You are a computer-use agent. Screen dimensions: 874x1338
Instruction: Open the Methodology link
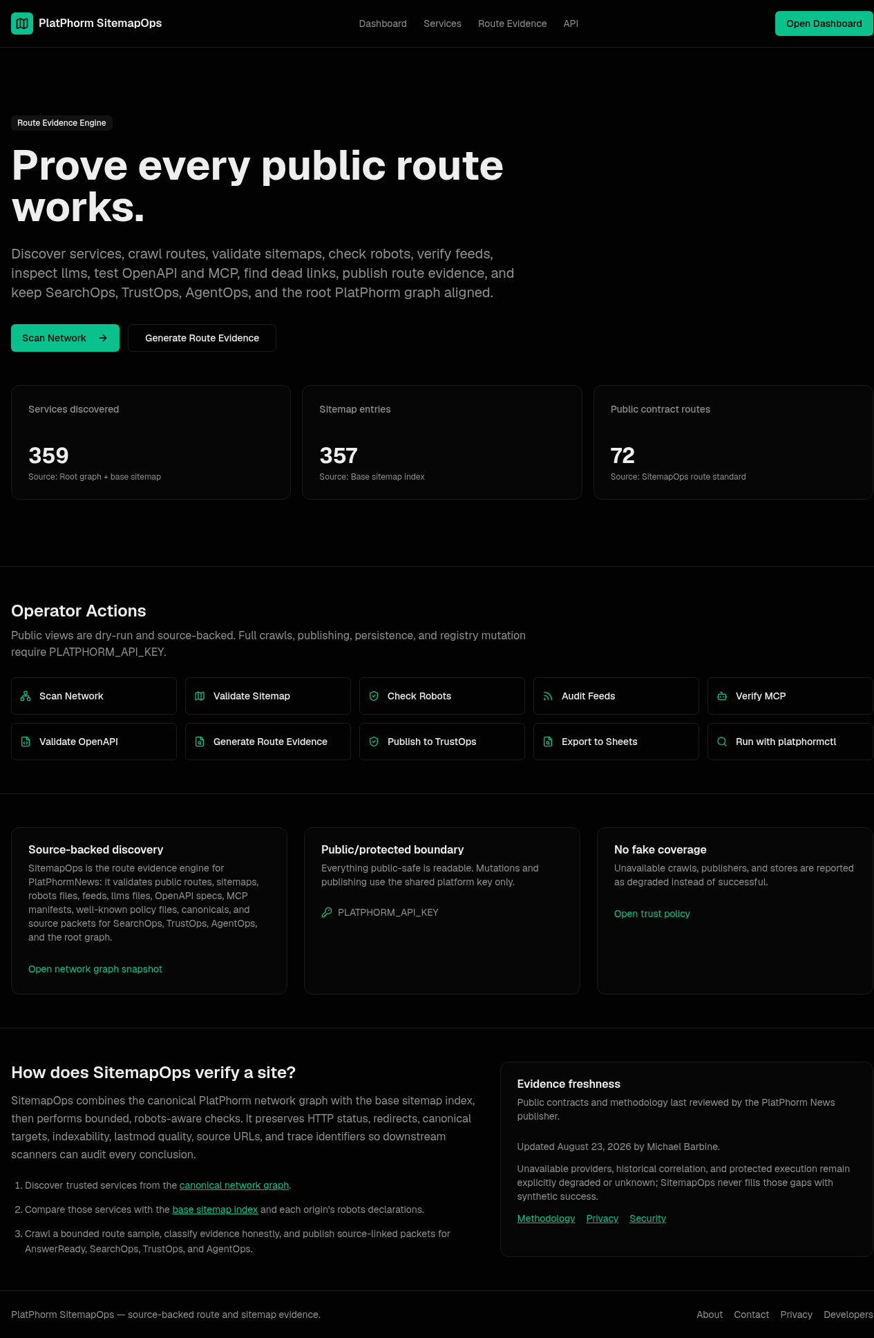pyautogui.click(x=546, y=1218)
